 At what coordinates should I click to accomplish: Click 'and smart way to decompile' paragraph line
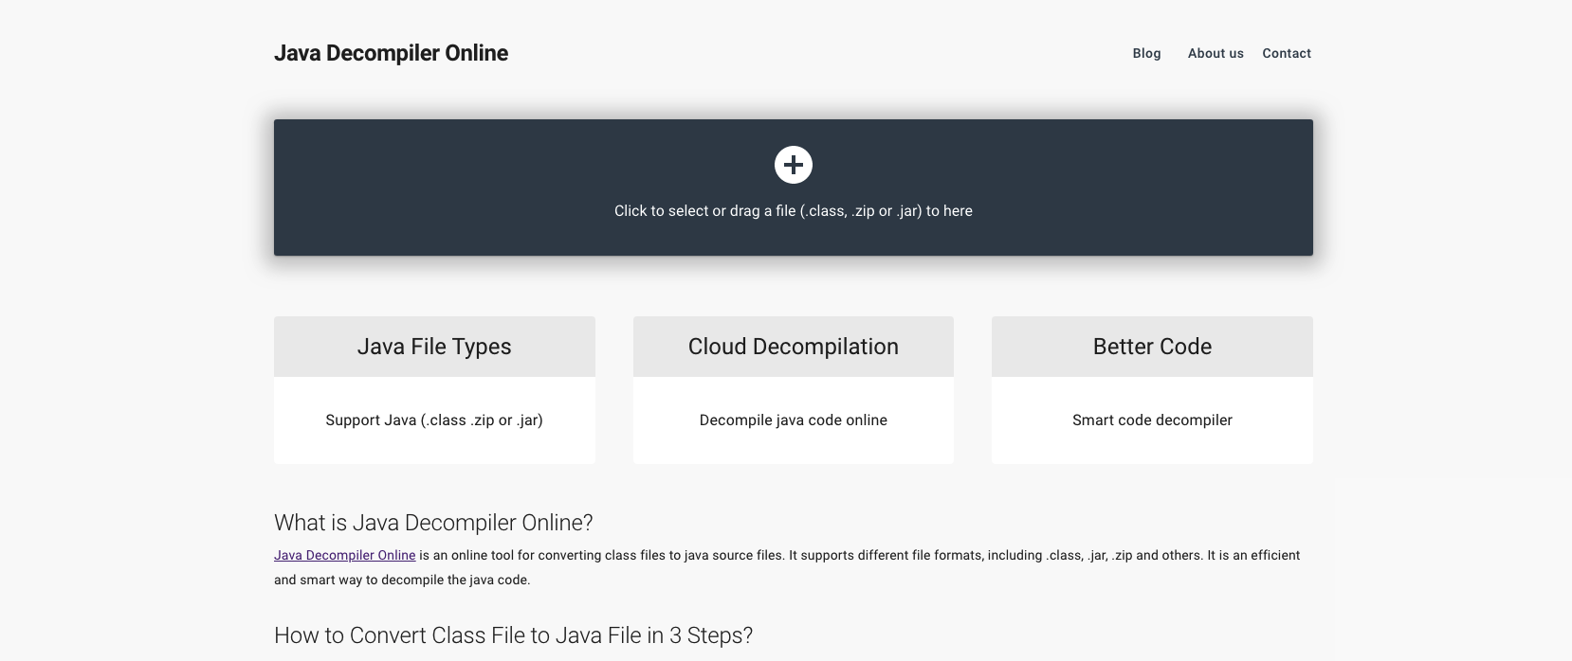tap(402, 580)
